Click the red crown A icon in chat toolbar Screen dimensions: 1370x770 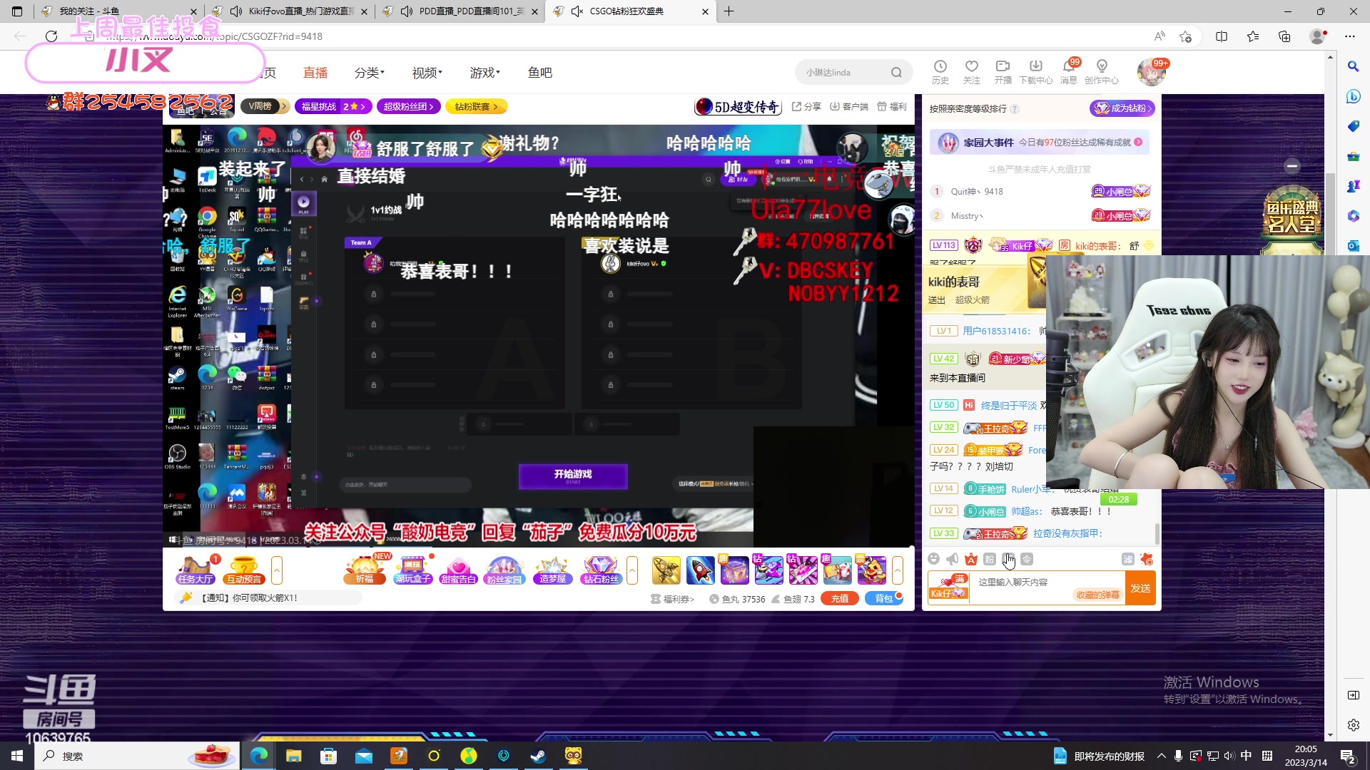[x=970, y=559]
